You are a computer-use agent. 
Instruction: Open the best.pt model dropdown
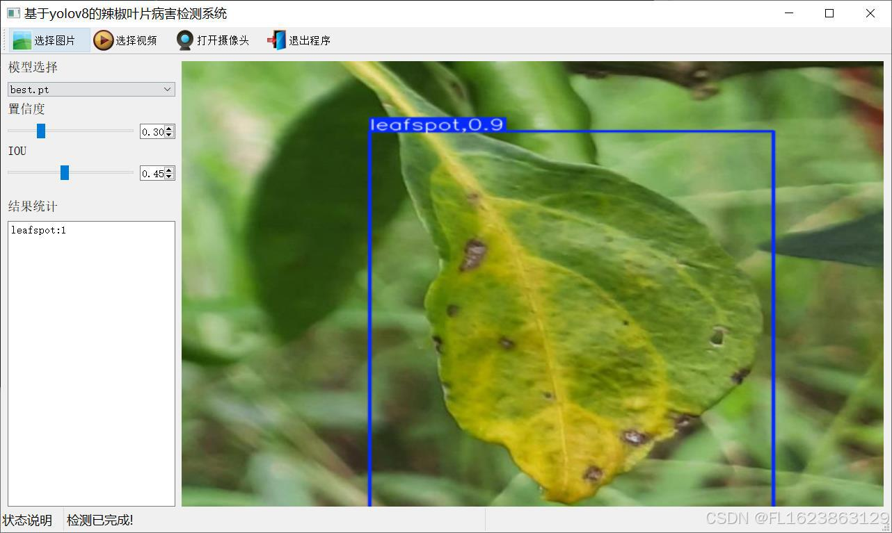coord(91,89)
